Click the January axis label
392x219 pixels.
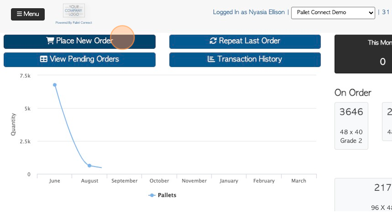(229, 181)
